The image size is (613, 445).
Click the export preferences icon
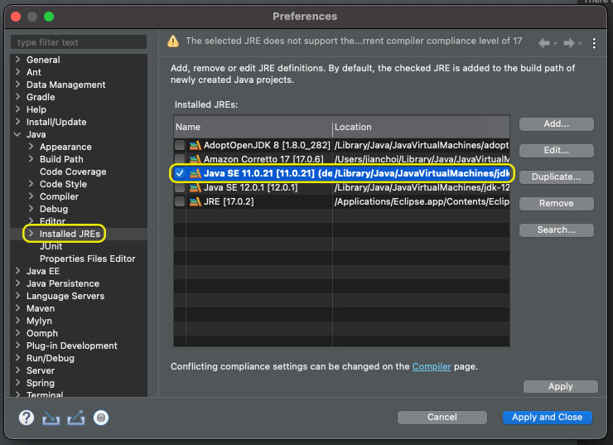tap(76, 418)
